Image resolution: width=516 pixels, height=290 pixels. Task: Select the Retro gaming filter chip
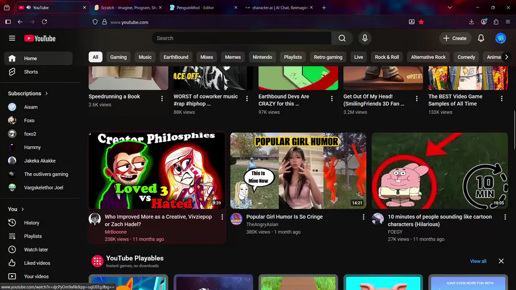(328, 57)
